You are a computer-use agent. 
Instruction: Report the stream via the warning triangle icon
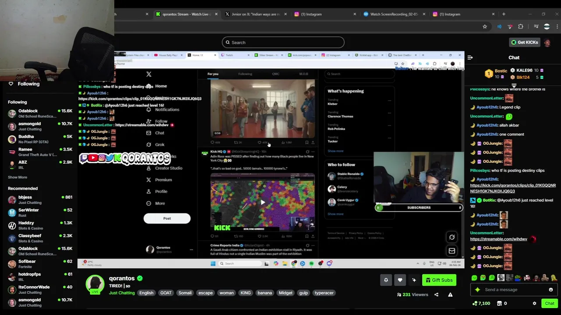pos(450,294)
